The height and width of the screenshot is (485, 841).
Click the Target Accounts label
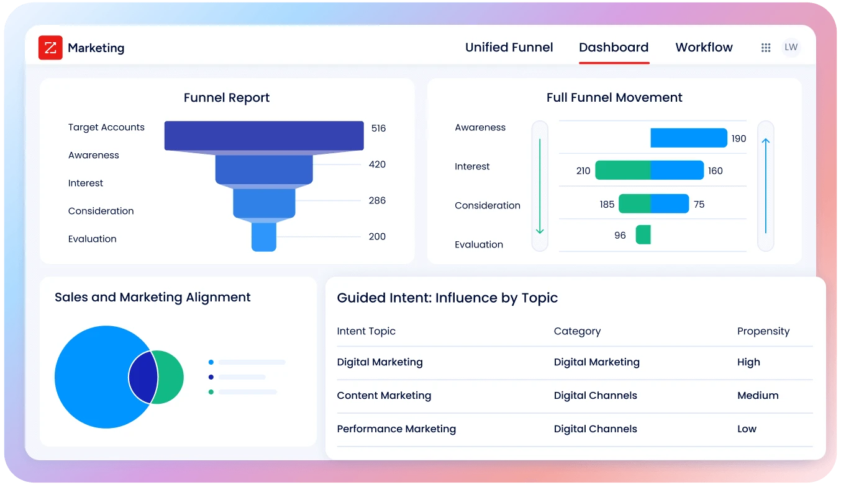tap(106, 127)
